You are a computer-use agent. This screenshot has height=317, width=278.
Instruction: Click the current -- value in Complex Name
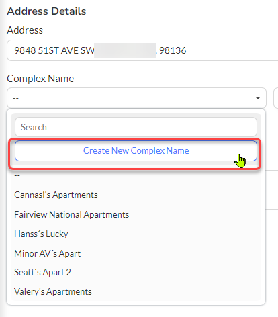pyautogui.click(x=15, y=98)
